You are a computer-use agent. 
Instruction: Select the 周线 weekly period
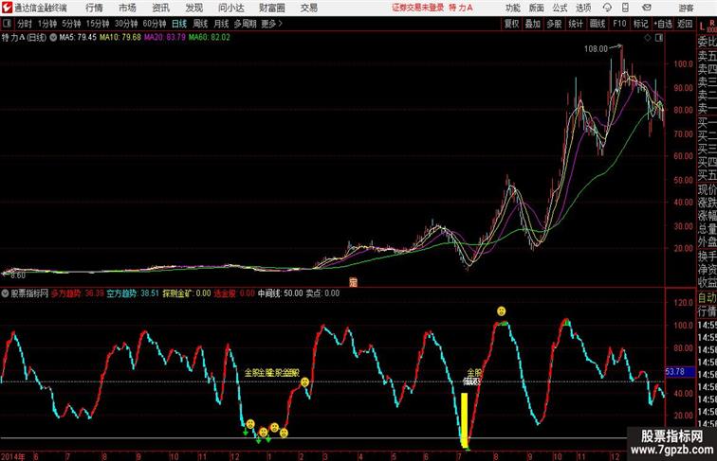(200, 24)
